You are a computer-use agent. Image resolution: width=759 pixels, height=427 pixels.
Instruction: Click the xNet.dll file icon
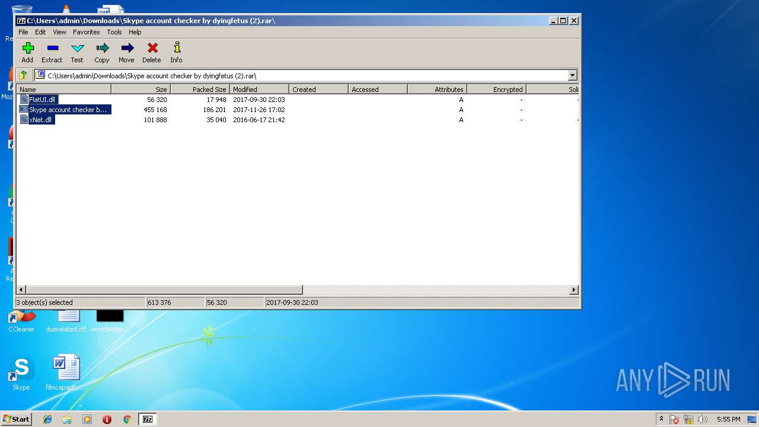tap(24, 120)
